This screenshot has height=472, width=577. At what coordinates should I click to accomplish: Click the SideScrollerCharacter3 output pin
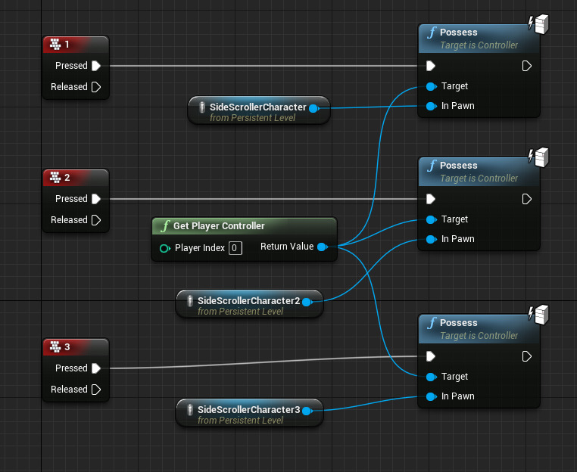(x=307, y=411)
